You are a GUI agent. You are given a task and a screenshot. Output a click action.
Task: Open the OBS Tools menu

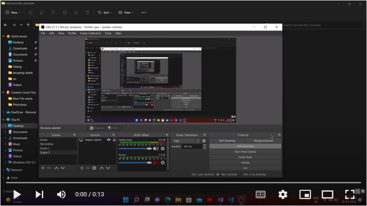(108, 33)
